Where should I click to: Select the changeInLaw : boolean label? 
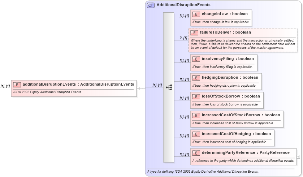point(225,14)
